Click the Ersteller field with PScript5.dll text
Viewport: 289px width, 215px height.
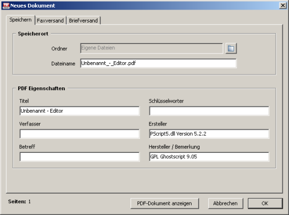coord(209,134)
